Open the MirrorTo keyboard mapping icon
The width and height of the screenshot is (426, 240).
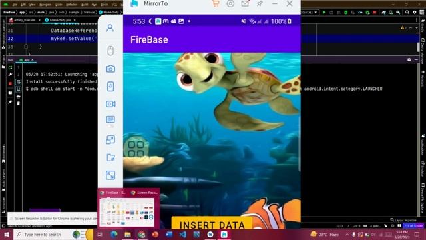(x=110, y=120)
